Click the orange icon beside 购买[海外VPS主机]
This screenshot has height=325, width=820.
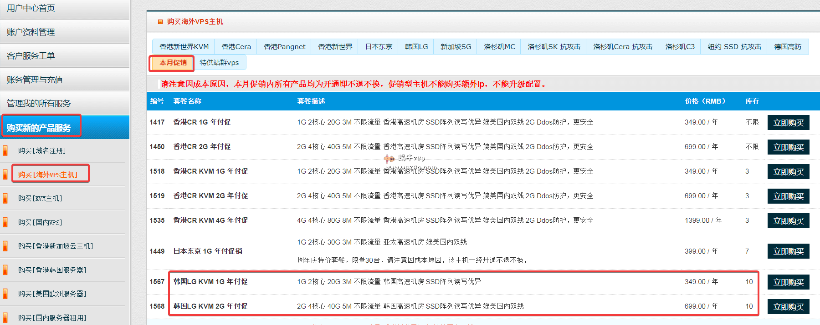5,175
